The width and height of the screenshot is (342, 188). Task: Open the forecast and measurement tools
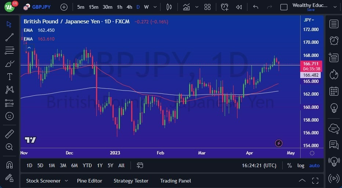(10, 103)
